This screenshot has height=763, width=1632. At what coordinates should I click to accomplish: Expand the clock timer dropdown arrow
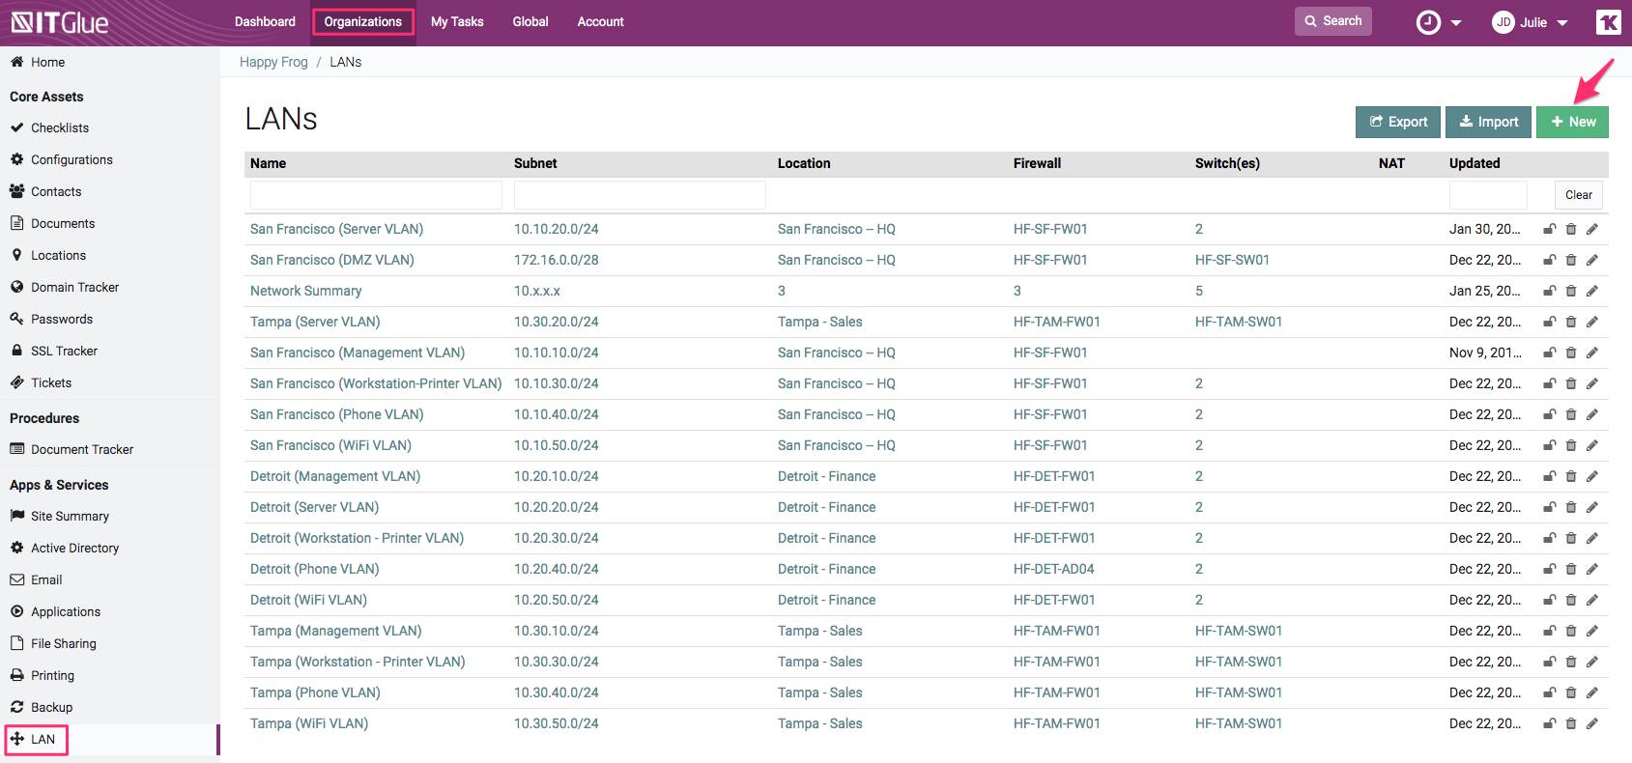coord(1456,23)
